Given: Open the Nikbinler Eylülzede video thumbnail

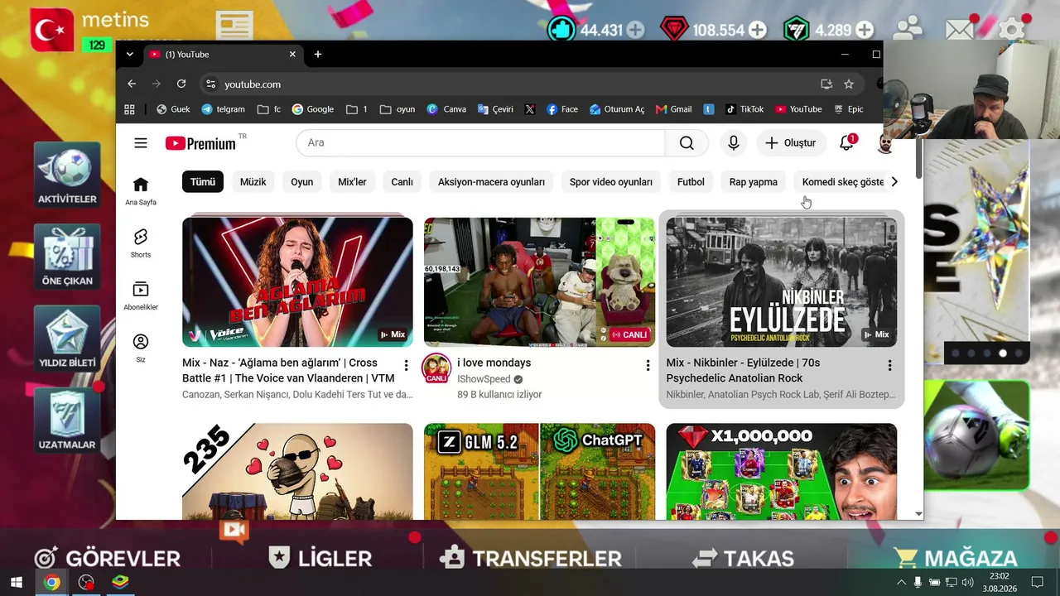Looking at the screenshot, I should (x=781, y=282).
